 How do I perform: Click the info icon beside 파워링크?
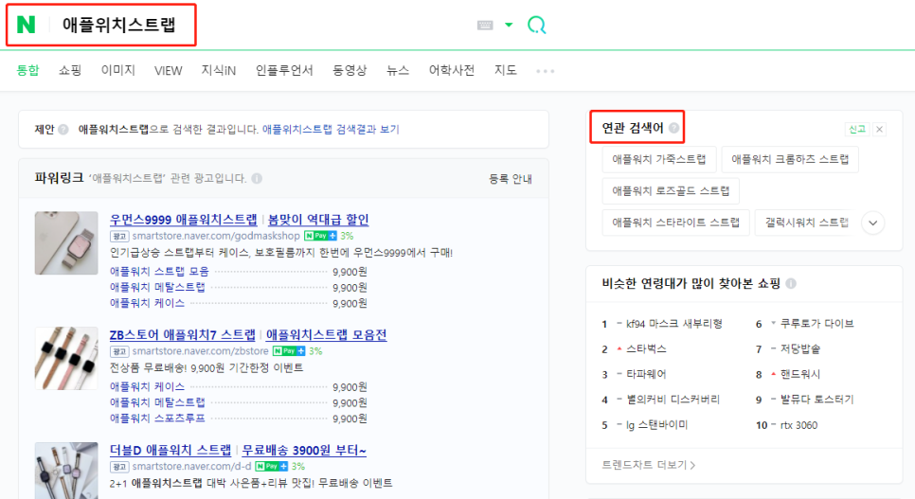[257, 179]
